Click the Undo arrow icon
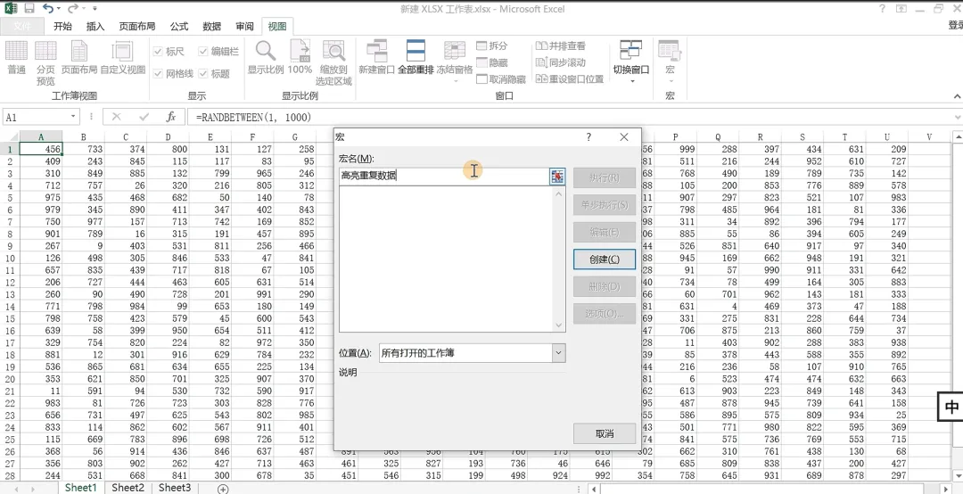 [48, 9]
